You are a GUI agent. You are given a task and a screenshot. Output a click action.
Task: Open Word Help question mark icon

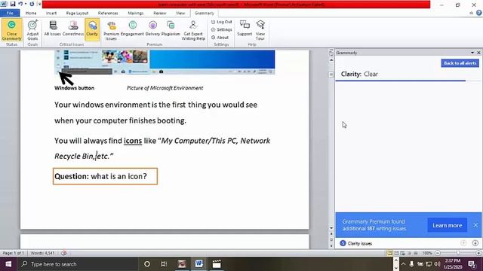[x=478, y=13]
